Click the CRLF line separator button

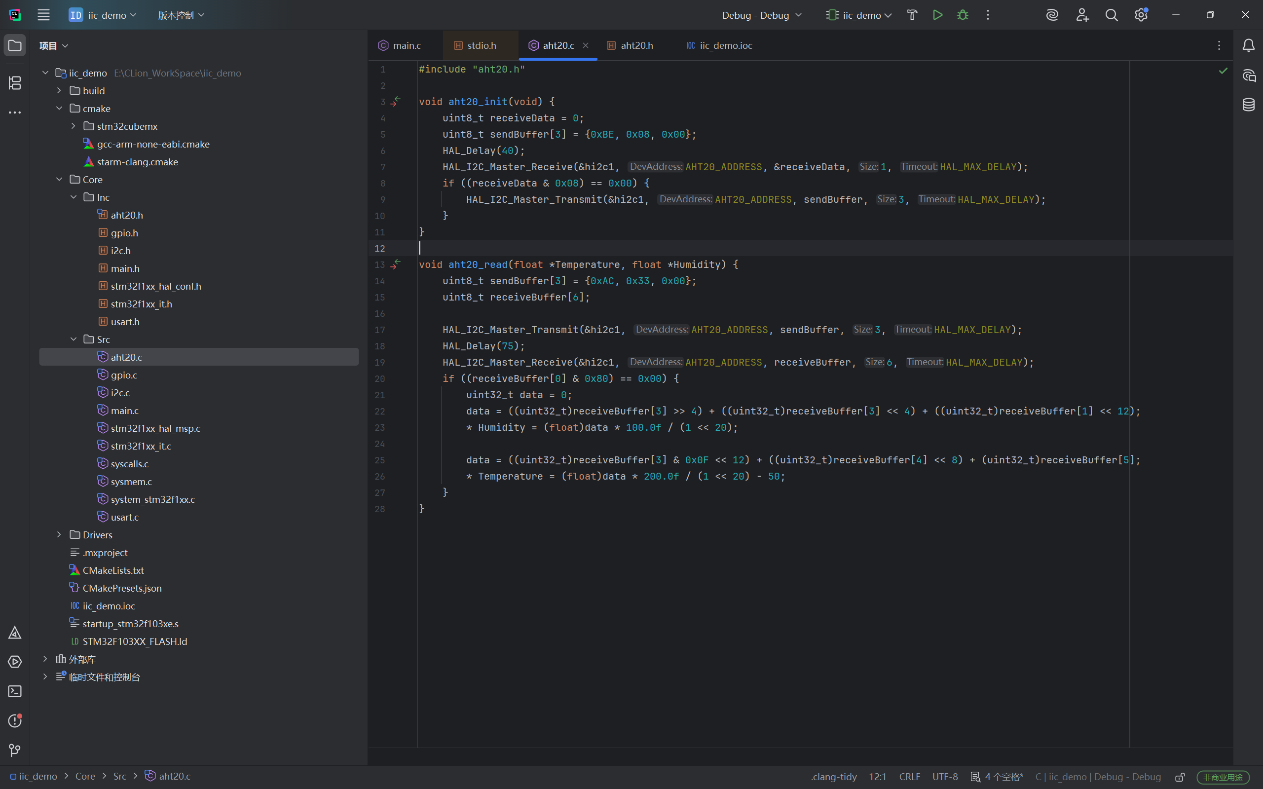pos(909,777)
